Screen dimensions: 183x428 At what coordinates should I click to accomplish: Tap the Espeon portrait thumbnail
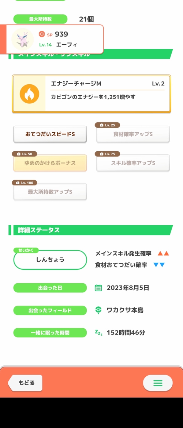pyautogui.click(x=23, y=39)
